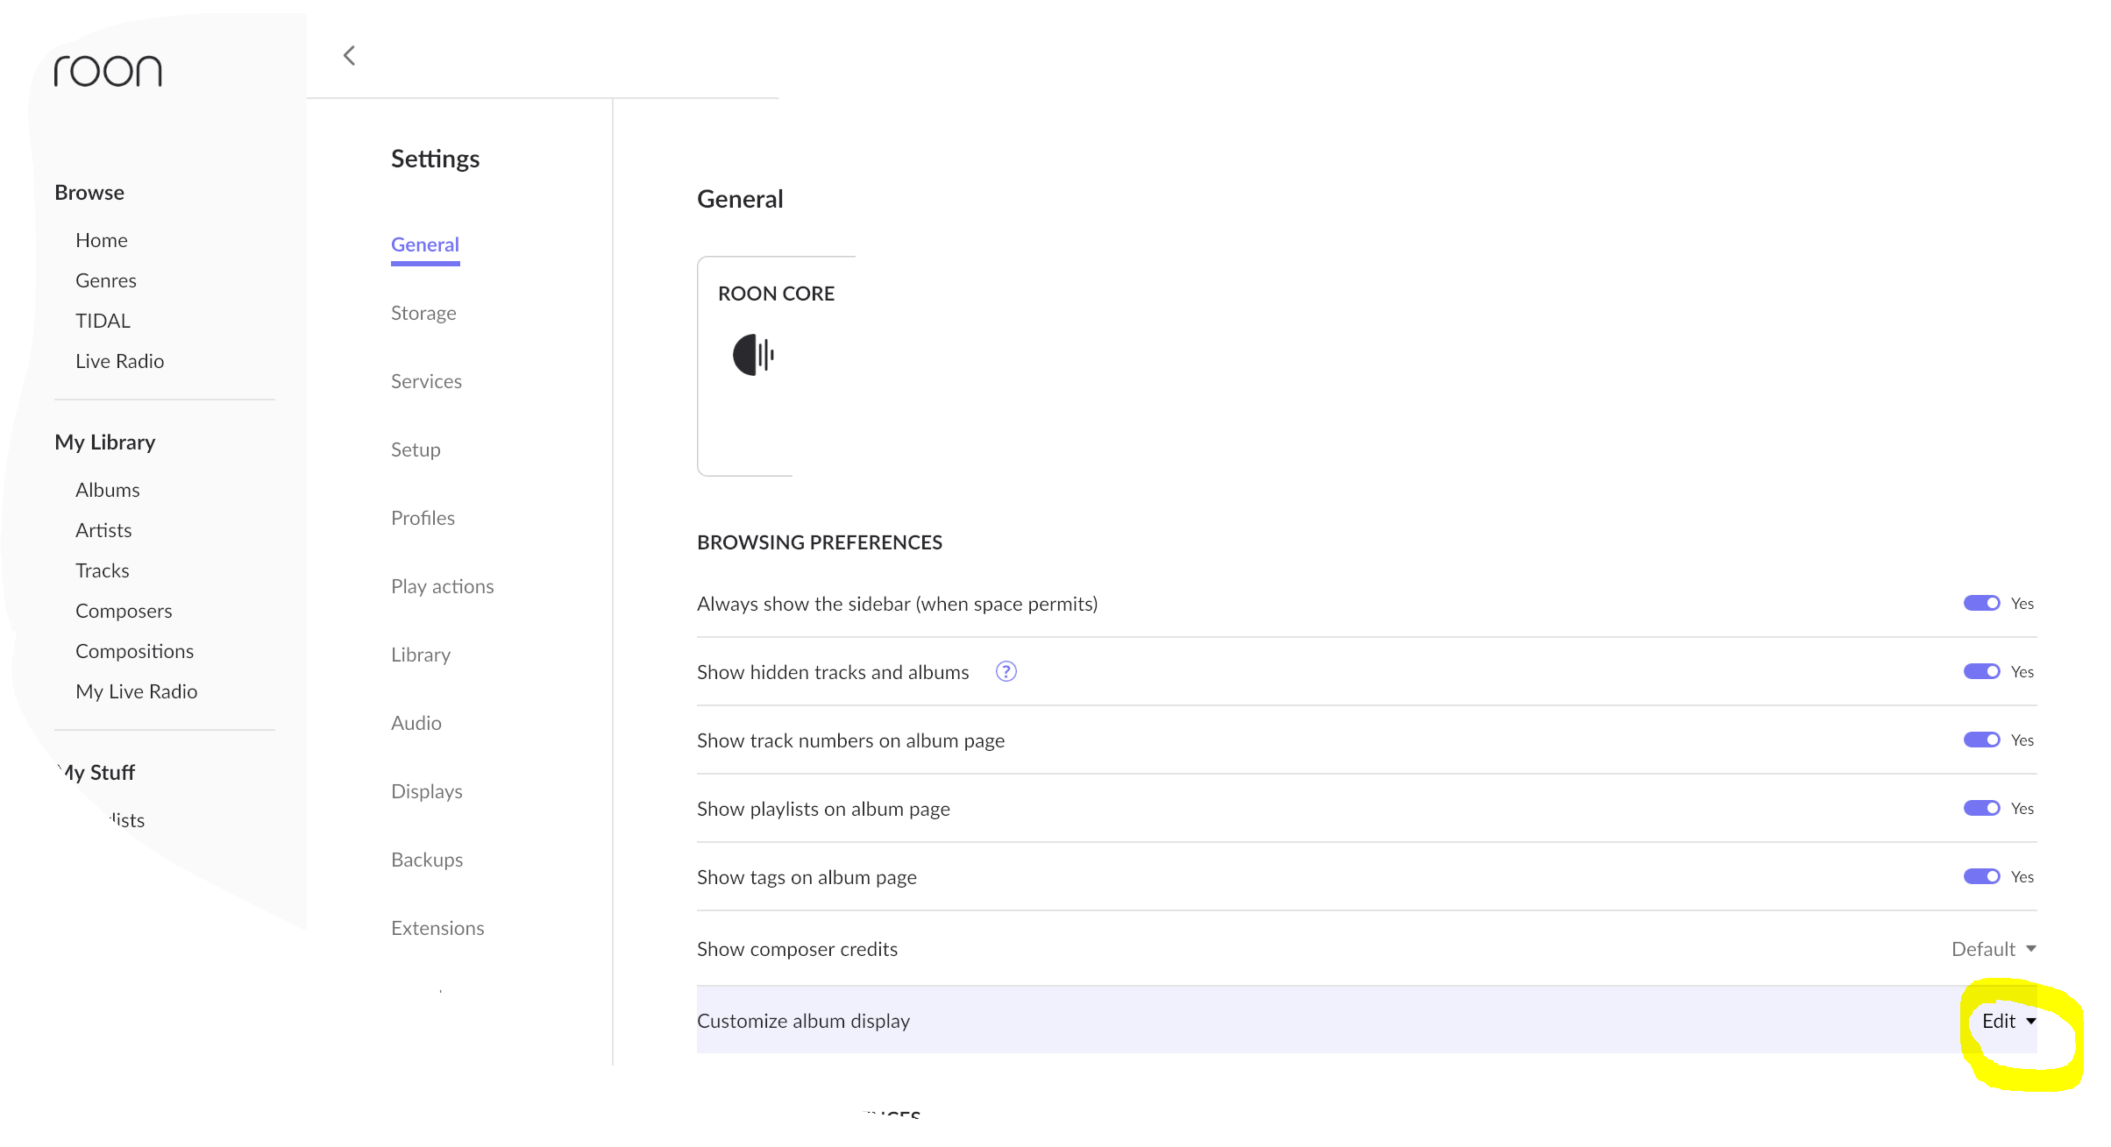
Task: Toggle Show tags on album page
Action: click(1981, 877)
